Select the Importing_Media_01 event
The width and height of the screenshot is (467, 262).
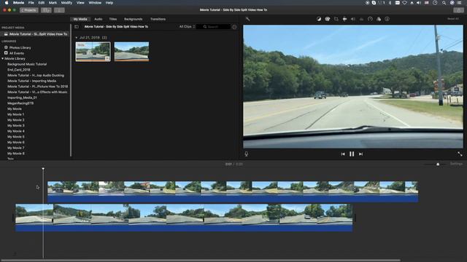click(x=22, y=98)
